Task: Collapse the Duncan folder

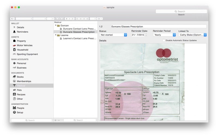Action: coord(56,25)
